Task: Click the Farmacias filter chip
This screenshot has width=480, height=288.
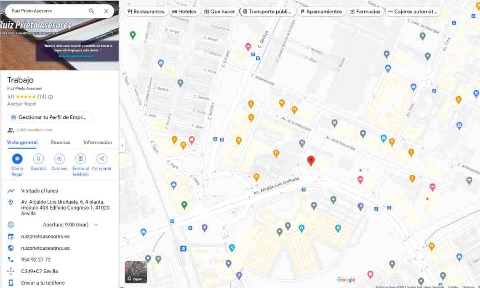Action: 365,11
